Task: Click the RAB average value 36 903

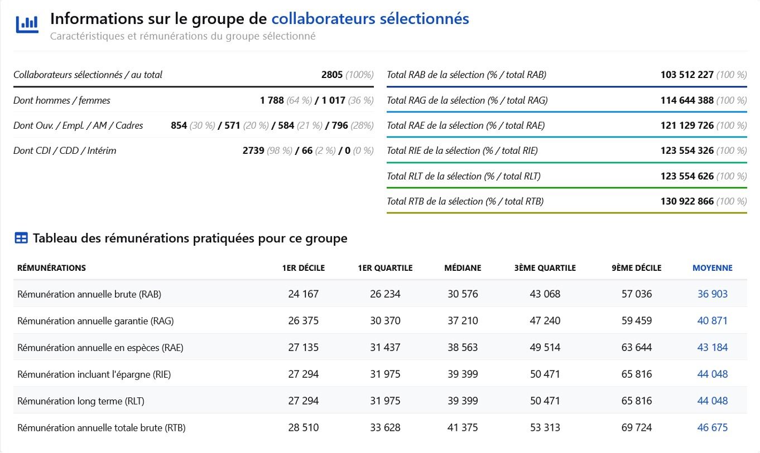Action: (x=713, y=294)
